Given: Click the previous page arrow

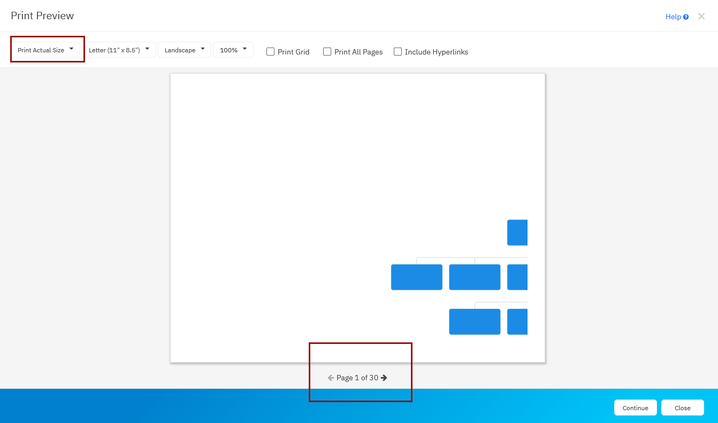Looking at the screenshot, I should pos(331,378).
